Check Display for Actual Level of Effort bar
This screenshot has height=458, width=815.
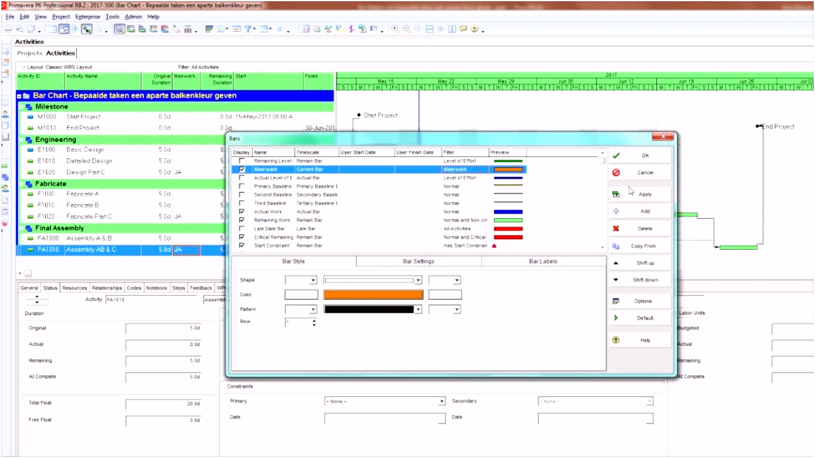click(x=242, y=178)
